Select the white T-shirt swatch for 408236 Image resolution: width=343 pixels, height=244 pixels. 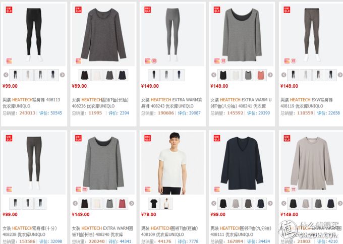pyautogui.click(x=97, y=75)
